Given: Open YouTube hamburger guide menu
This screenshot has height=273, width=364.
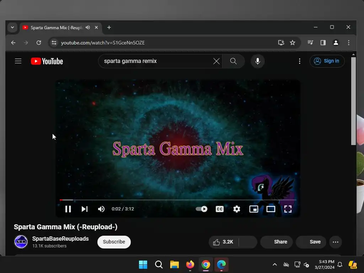Looking at the screenshot, I should (x=18, y=61).
